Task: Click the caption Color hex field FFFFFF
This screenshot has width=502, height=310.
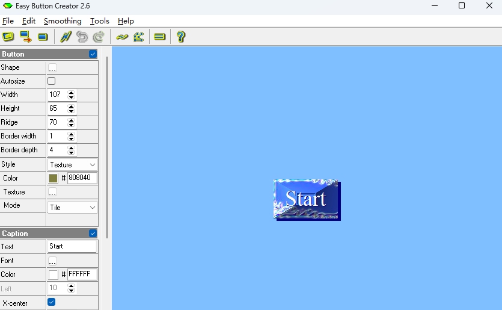Action: coord(82,274)
